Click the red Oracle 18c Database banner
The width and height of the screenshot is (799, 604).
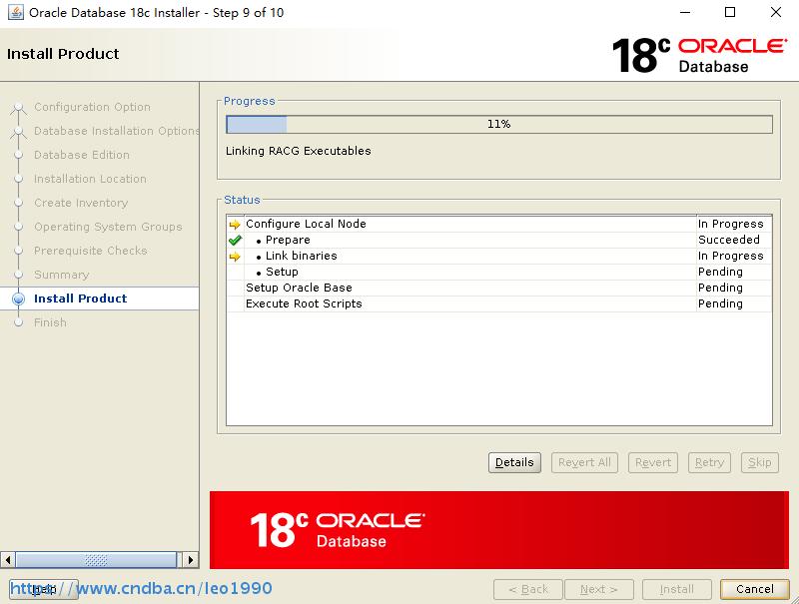pos(498,530)
